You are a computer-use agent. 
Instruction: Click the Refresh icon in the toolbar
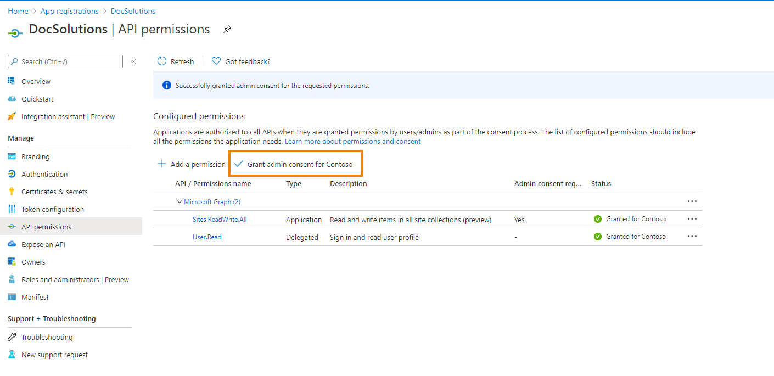(x=162, y=61)
